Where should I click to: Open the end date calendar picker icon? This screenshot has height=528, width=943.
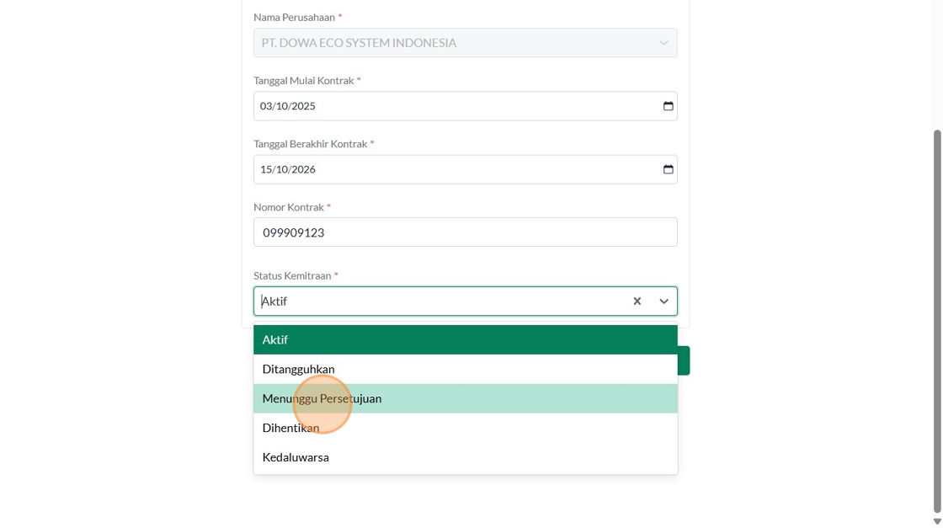click(x=668, y=169)
